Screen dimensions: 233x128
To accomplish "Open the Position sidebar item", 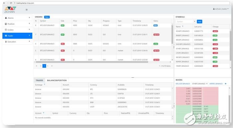I will coord(17,24).
